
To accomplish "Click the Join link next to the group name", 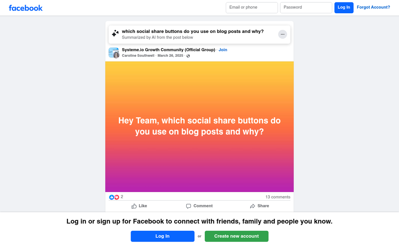I will point(223,49).
